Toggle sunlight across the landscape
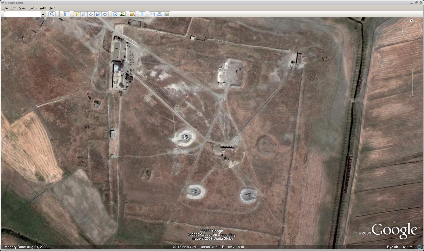This screenshot has height=251, width=424. coord(122,14)
